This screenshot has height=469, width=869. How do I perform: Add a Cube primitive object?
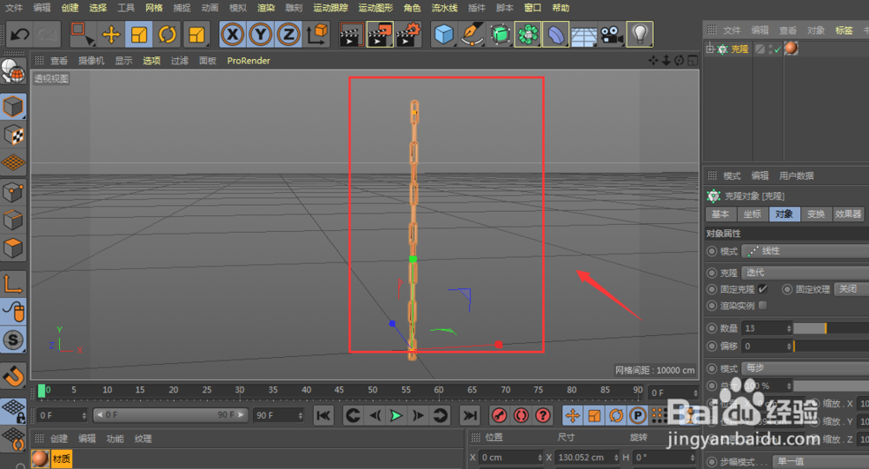[x=443, y=35]
